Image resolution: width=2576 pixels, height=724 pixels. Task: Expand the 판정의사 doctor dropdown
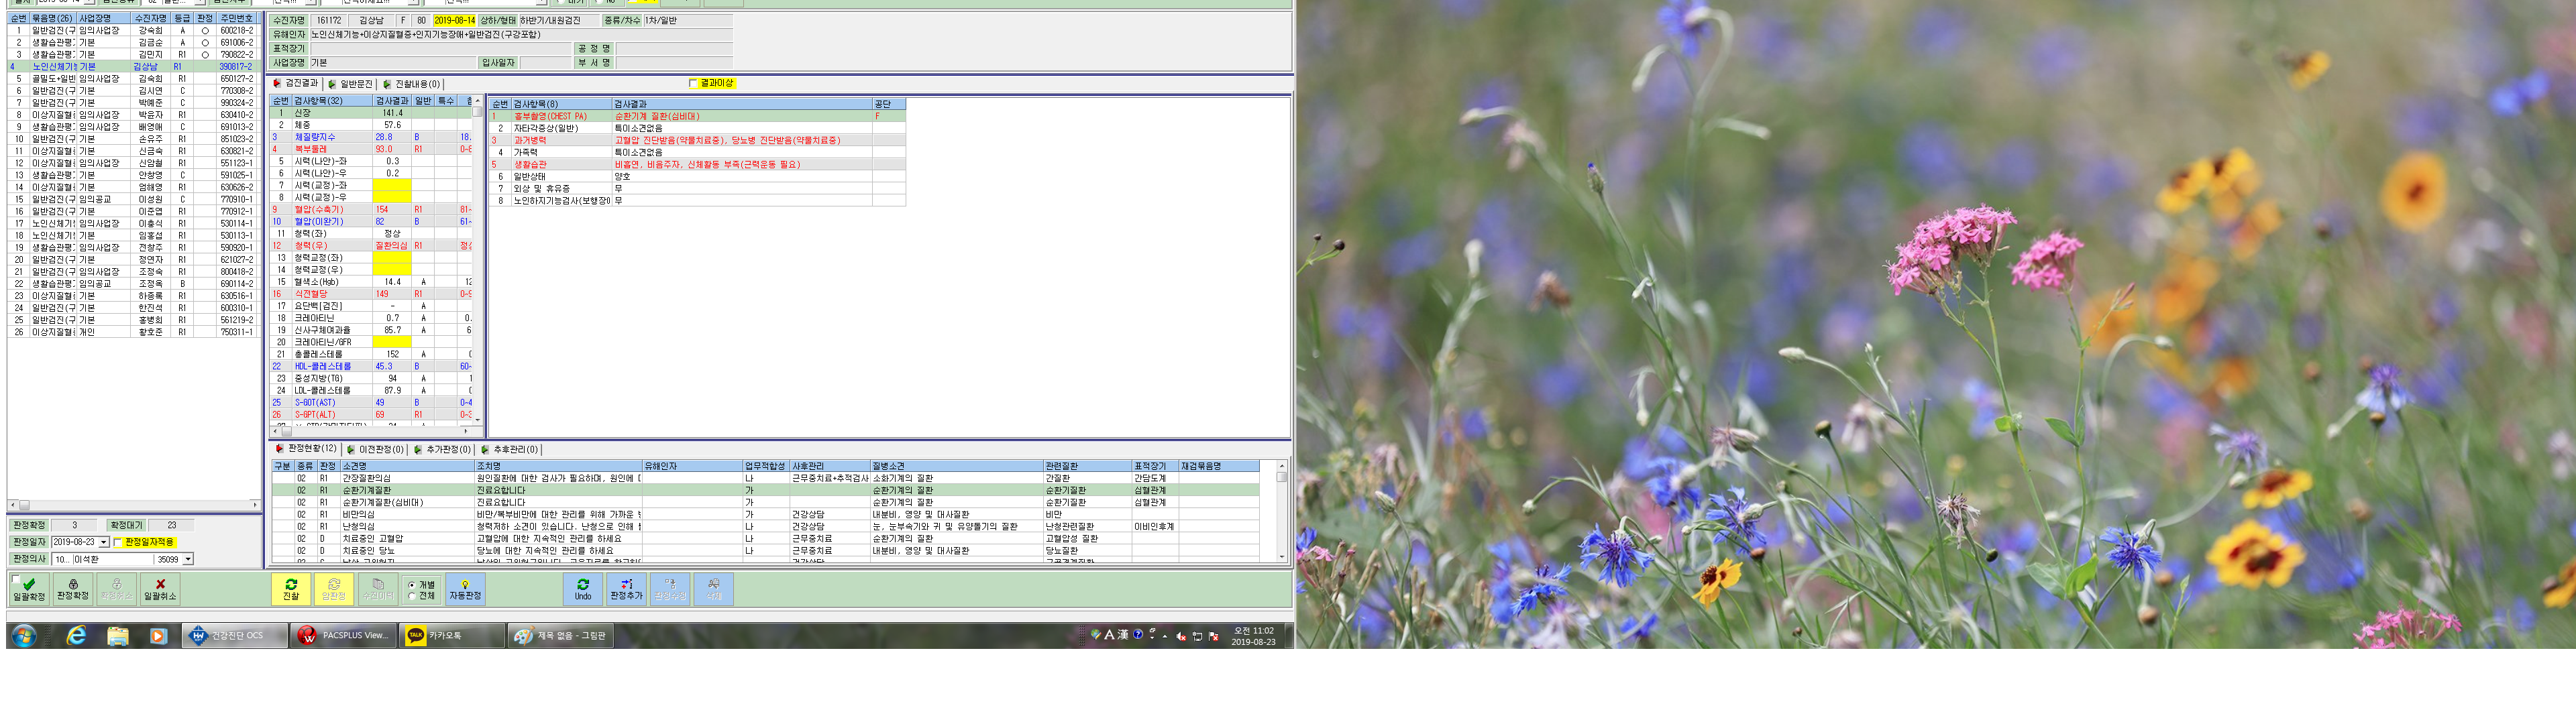[x=188, y=559]
